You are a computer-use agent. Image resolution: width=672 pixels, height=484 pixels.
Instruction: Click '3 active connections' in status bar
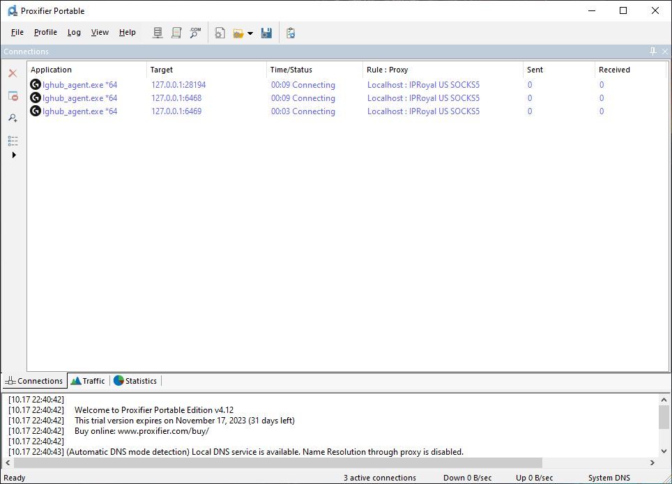380,478
